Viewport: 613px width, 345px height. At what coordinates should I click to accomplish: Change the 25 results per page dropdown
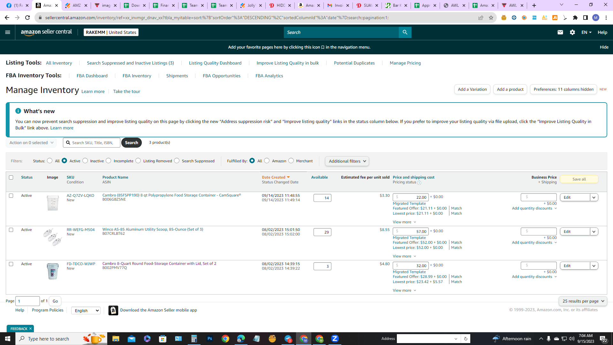tap(583, 301)
